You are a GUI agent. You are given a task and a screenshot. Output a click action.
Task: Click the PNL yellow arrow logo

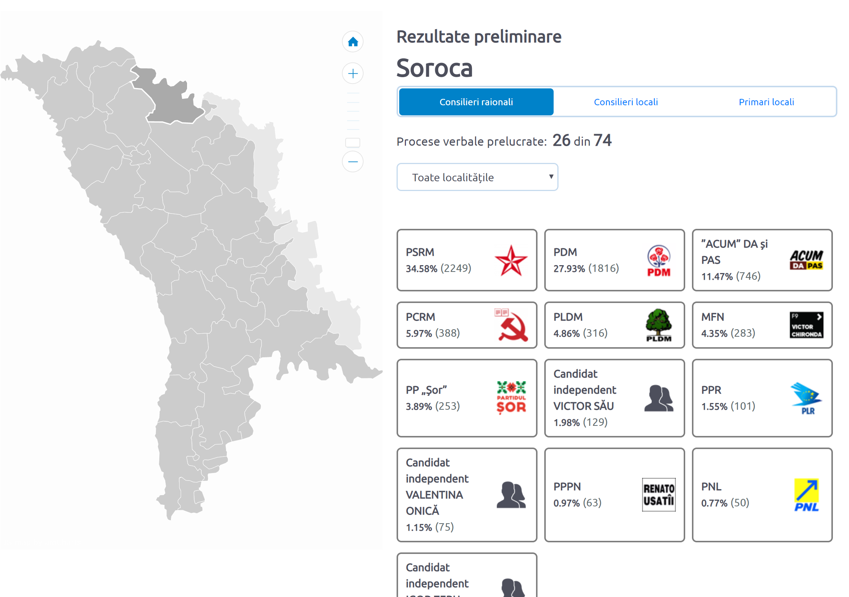click(x=806, y=495)
